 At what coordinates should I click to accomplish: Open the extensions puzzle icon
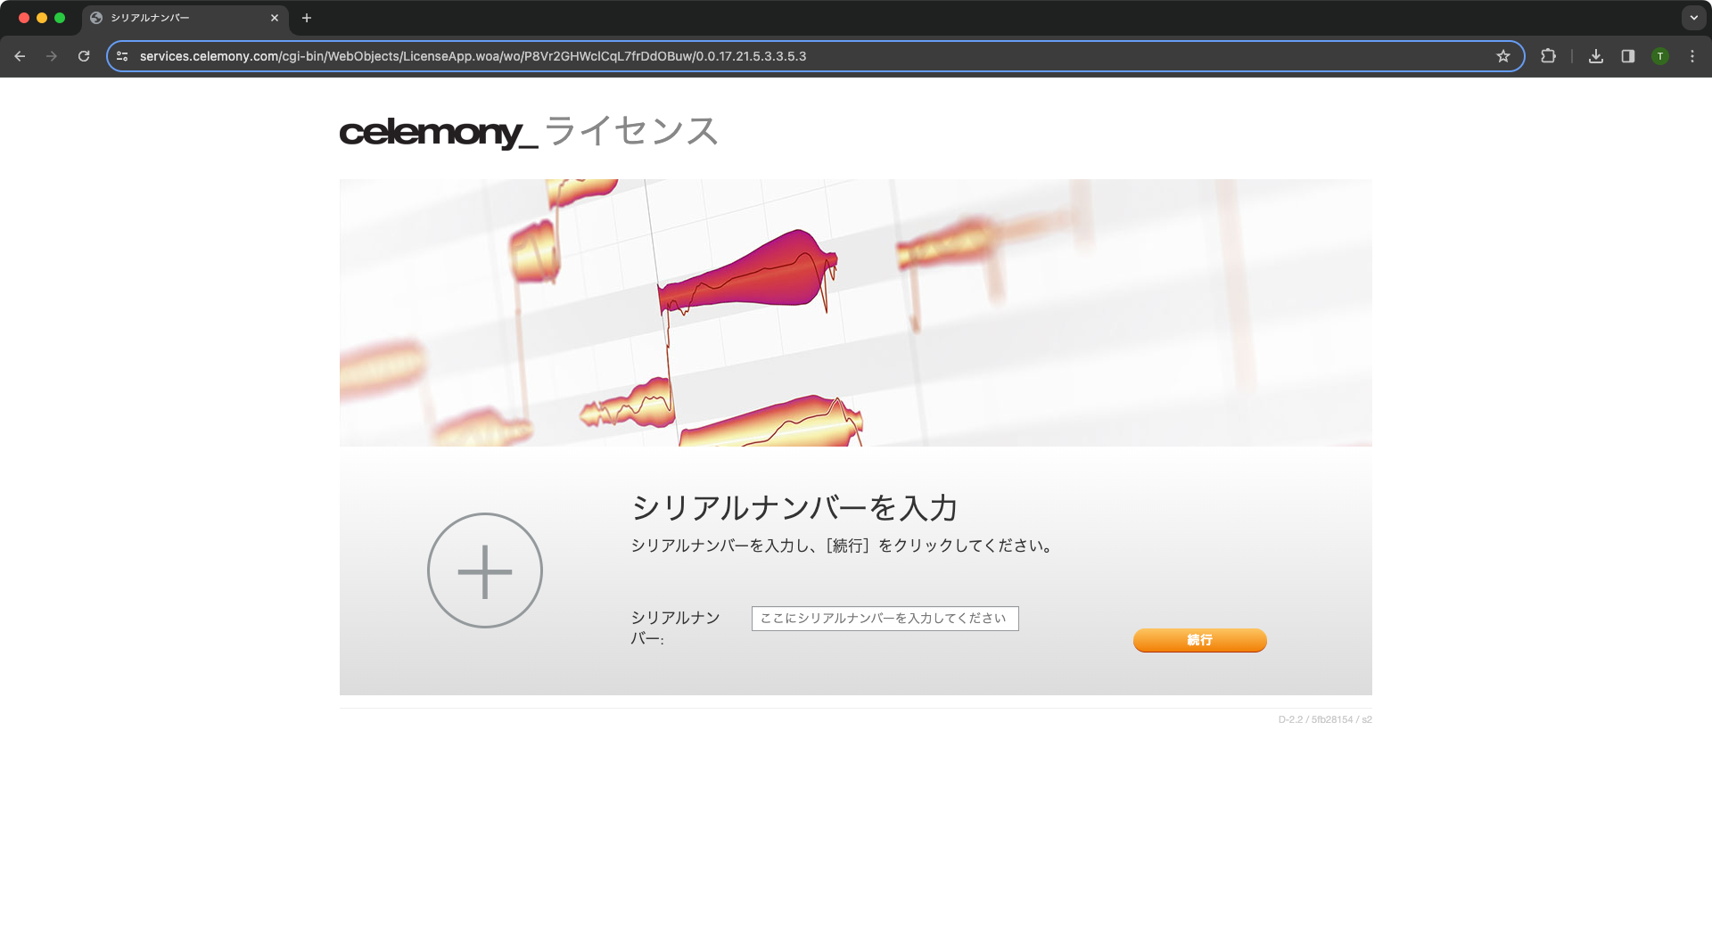pyautogui.click(x=1549, y=56)
